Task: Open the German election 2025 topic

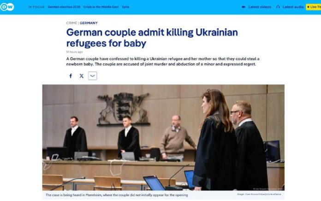Action: coord(64,7)
